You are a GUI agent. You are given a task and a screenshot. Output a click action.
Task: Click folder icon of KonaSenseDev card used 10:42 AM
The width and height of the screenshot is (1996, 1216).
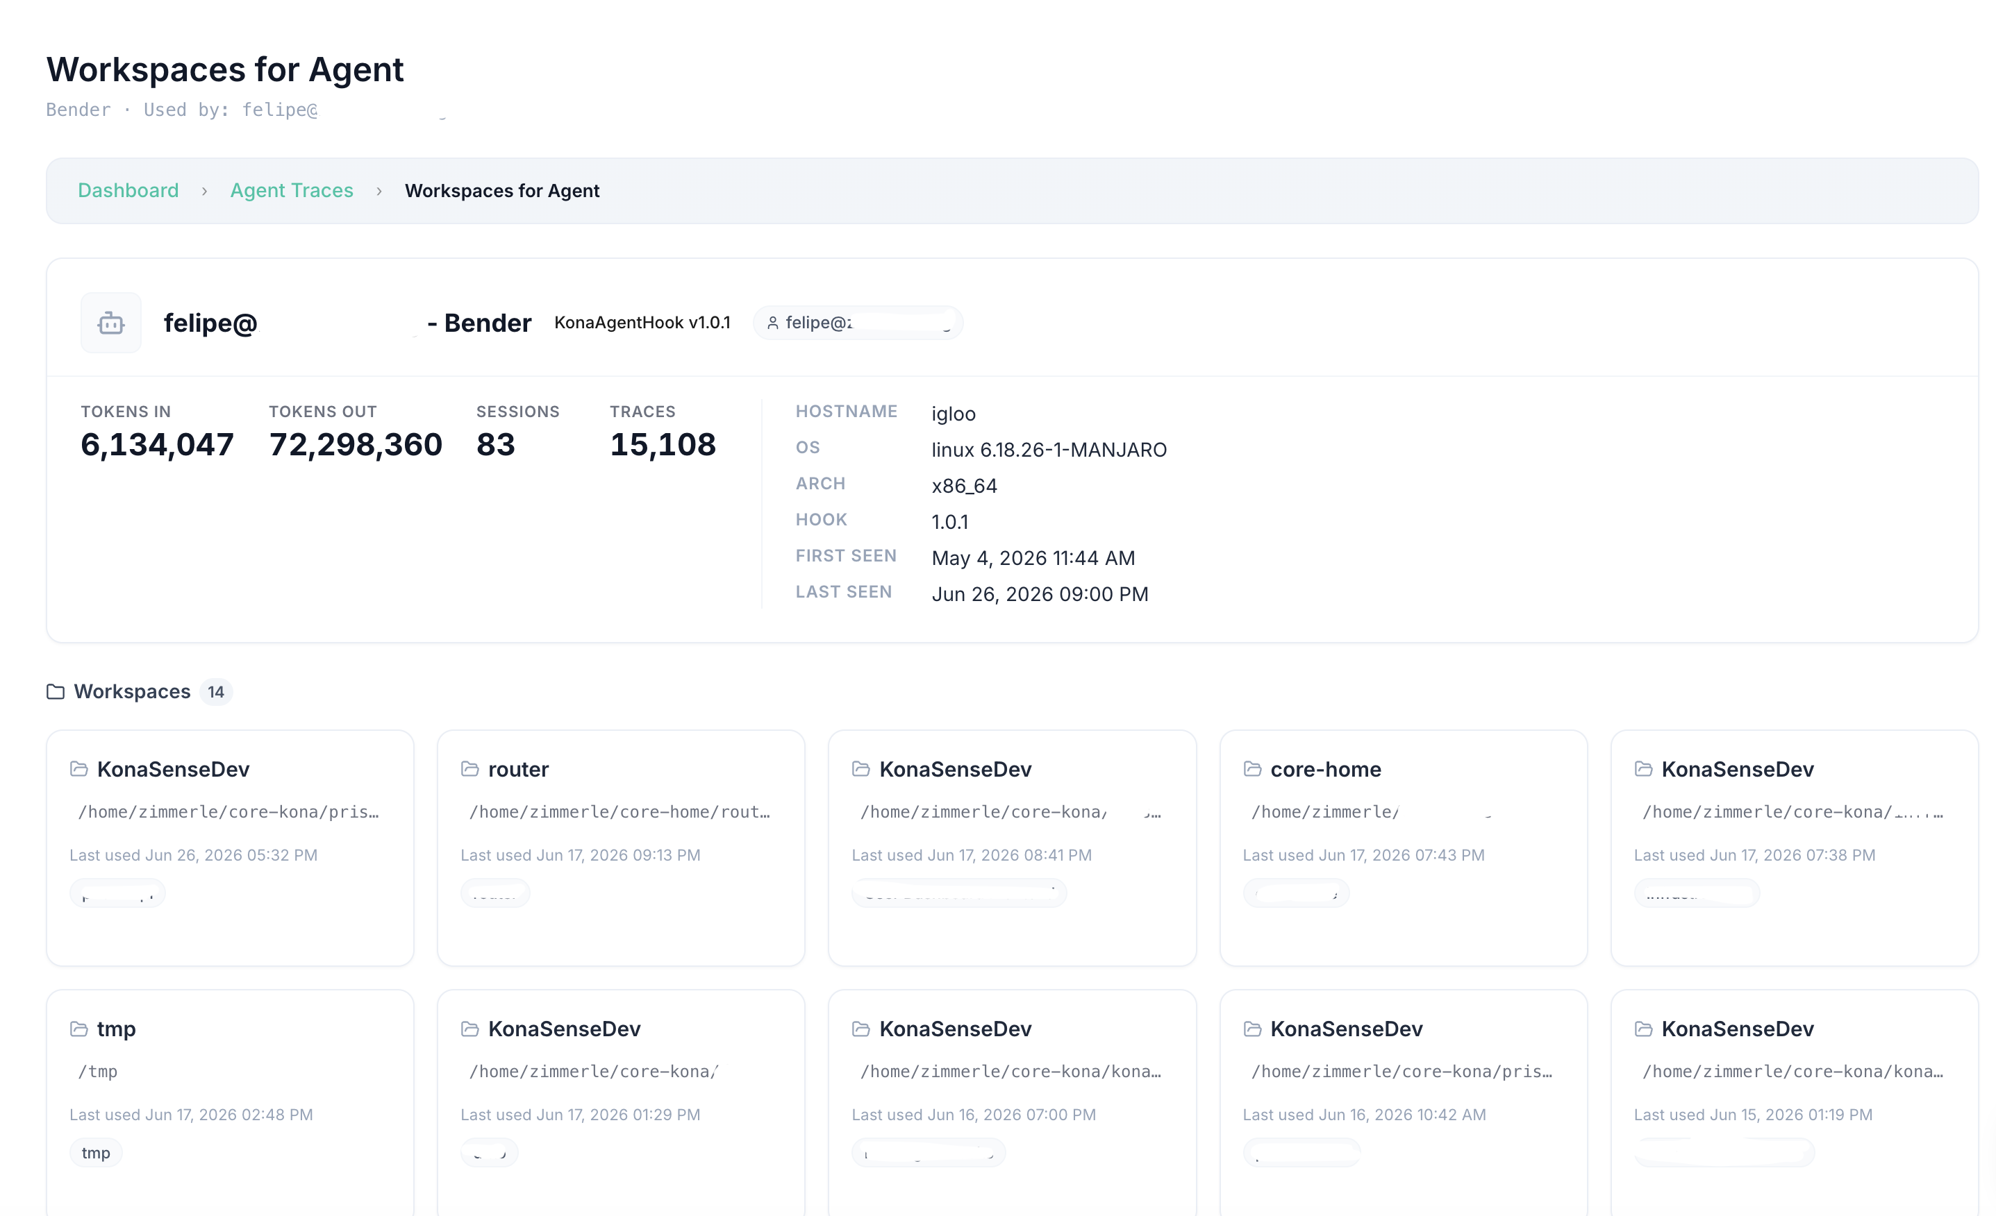point(1252,1029)
